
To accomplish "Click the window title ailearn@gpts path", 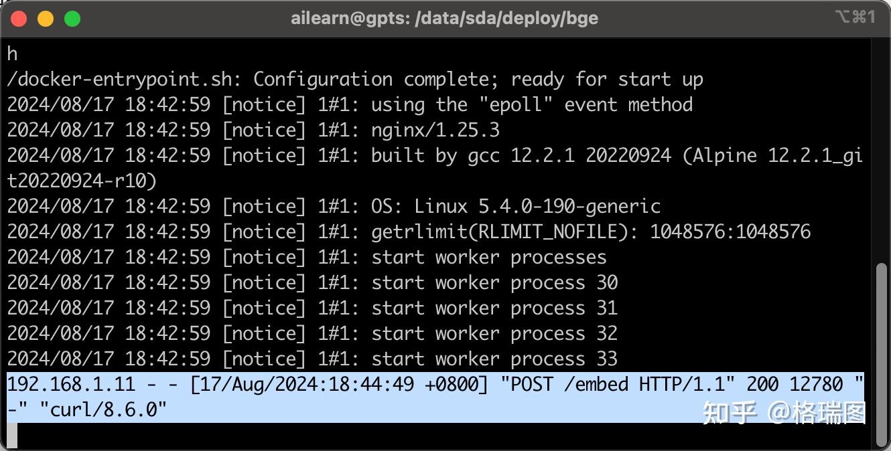I will 444,19.
